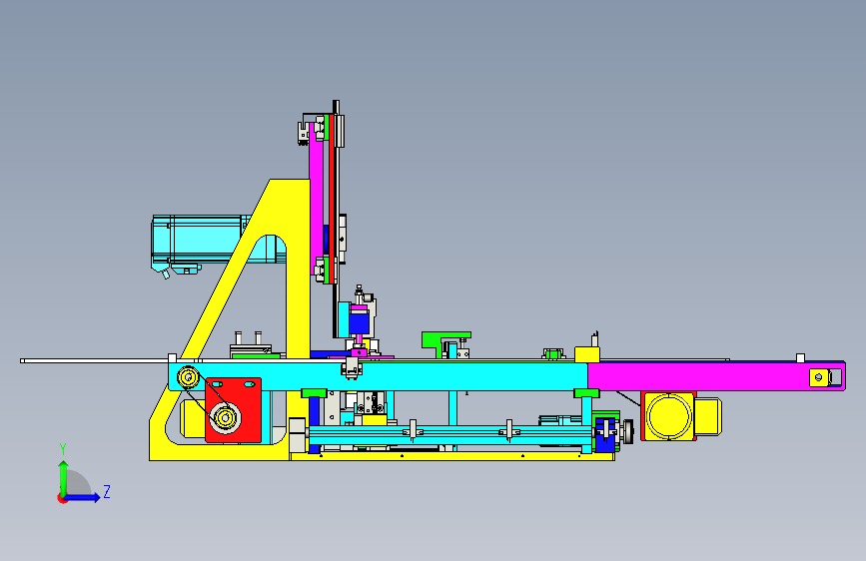
Task: Select the black handwheel knob at the right end of the screw
Action: [x=628, y=431]
